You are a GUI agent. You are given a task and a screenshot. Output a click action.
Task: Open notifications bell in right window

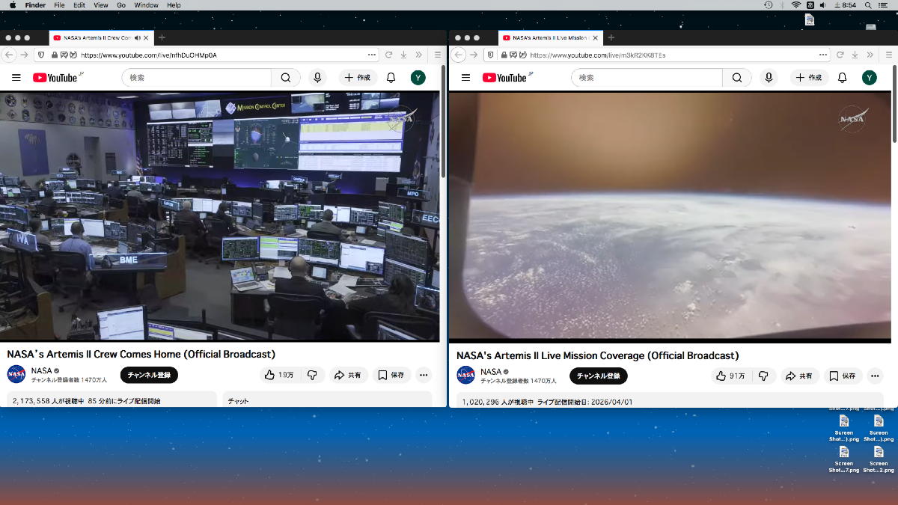[842, 78]
